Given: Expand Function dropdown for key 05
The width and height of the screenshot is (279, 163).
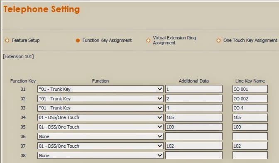Looking at the screenshot, I should (x=100, y=127).
